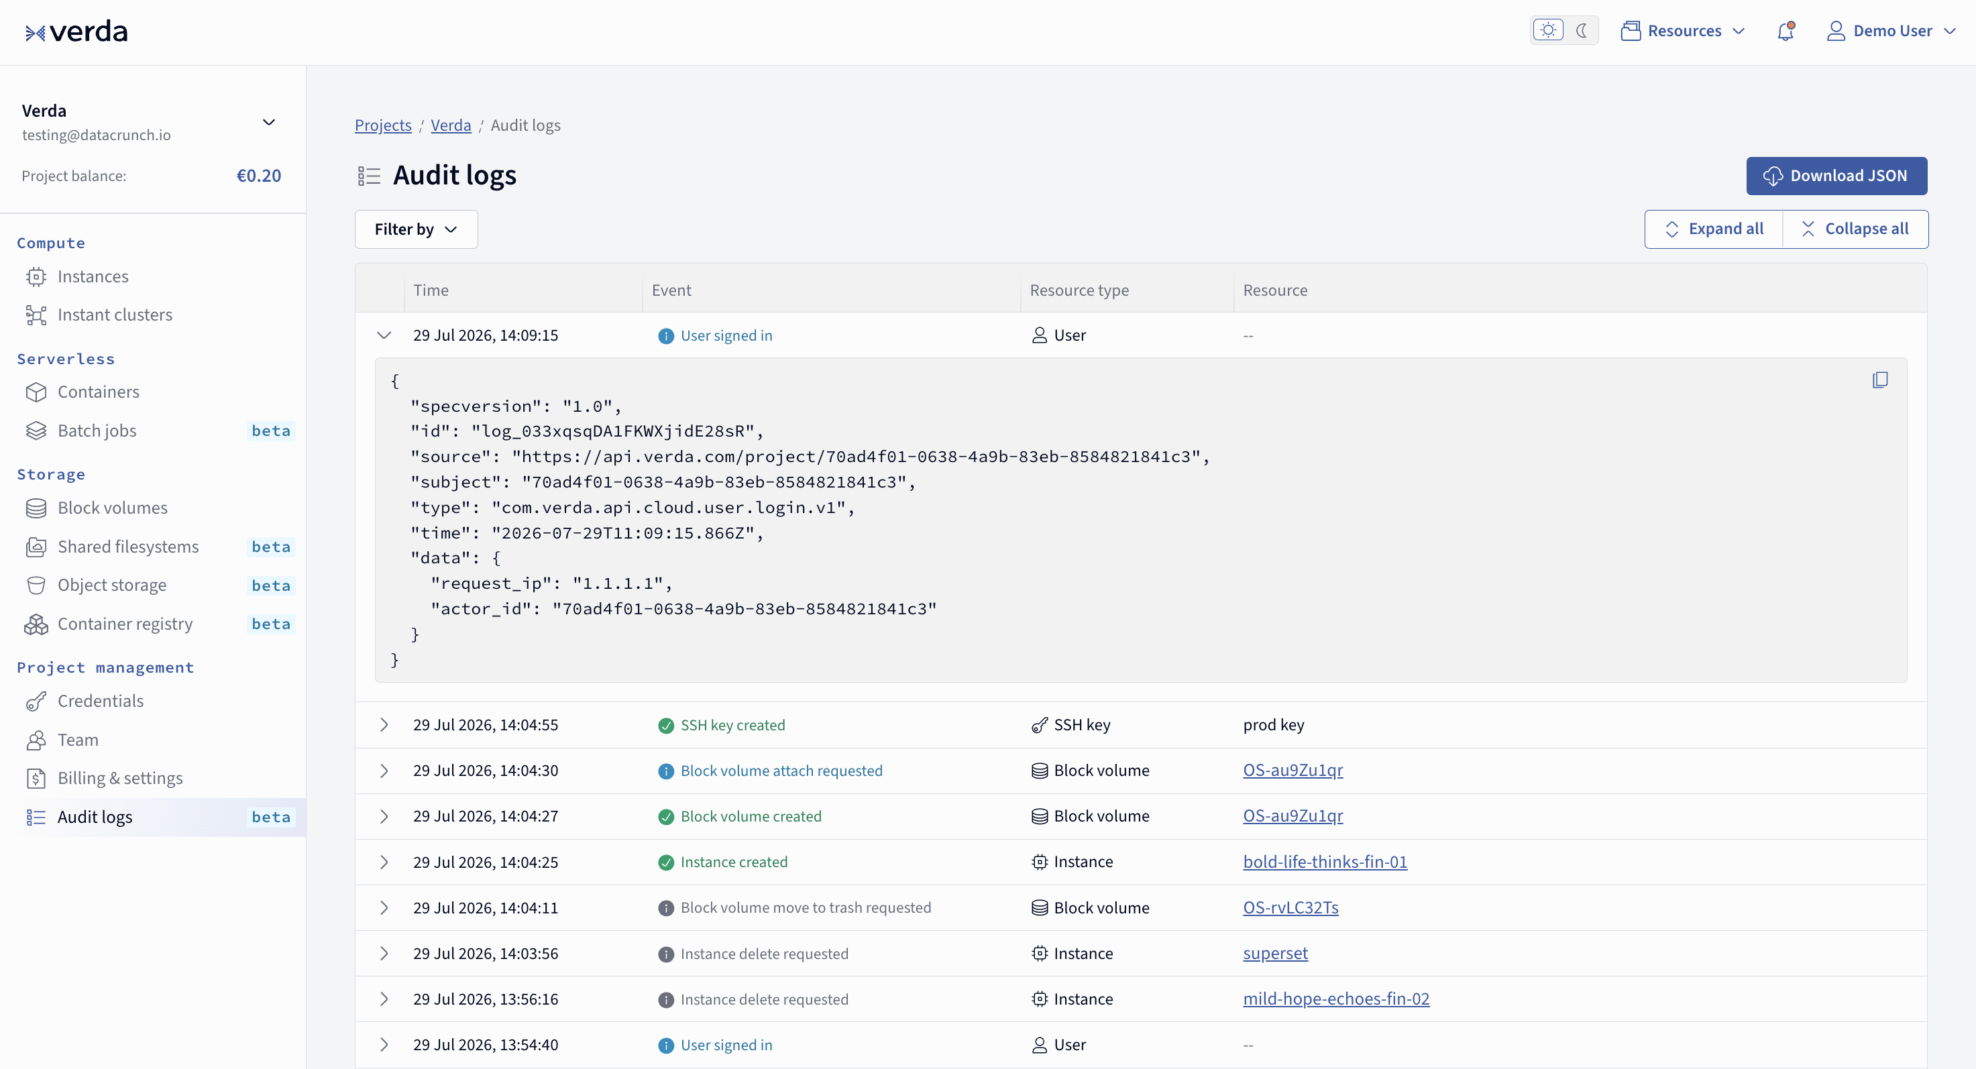Expand the Instance created row
This screenshot has width=1976, height=1069.
point(384,862)
